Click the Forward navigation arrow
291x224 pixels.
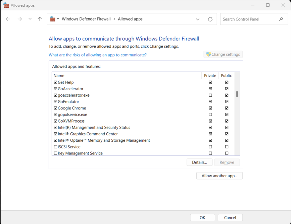pyautogui.click(x=20, y=19)
